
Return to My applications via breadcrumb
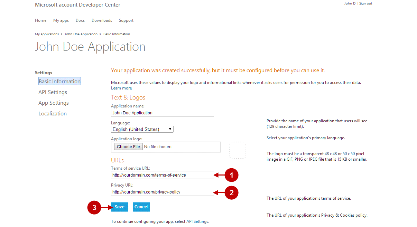(47, 34)
